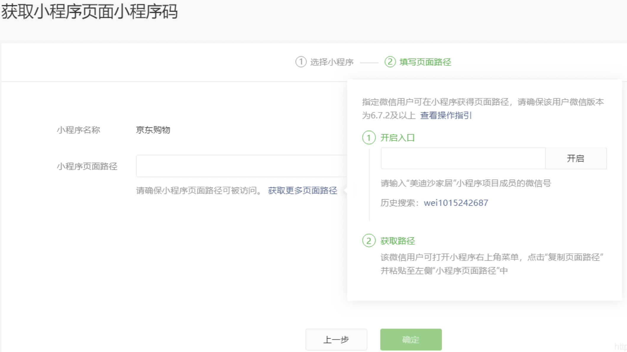
Task: Focus the 小程序页面路径 input field
Action: pyautogui.click(x=241, y=166)
